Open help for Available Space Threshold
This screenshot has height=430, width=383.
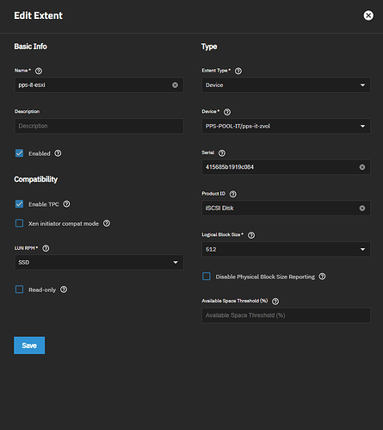point(275,301)
